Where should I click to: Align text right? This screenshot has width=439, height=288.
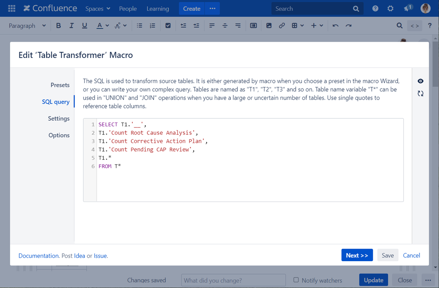238,26
